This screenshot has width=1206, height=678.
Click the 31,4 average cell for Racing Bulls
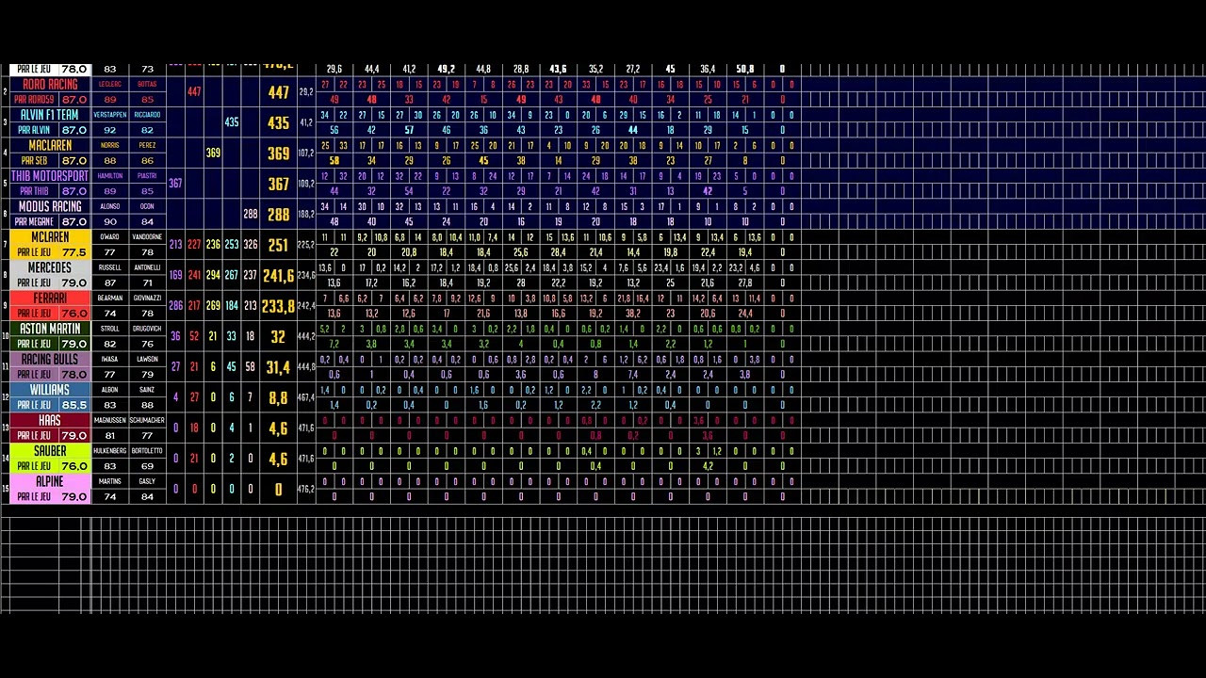click(x=278, y=367)
